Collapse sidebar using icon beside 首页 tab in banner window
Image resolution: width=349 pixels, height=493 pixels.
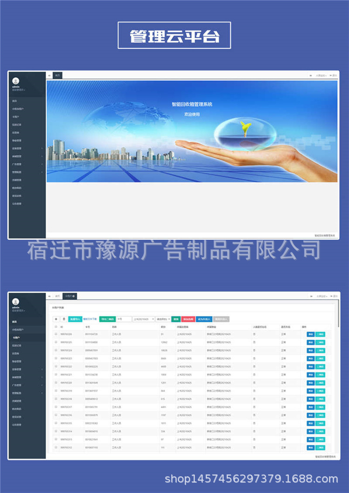tap(49, 75)
